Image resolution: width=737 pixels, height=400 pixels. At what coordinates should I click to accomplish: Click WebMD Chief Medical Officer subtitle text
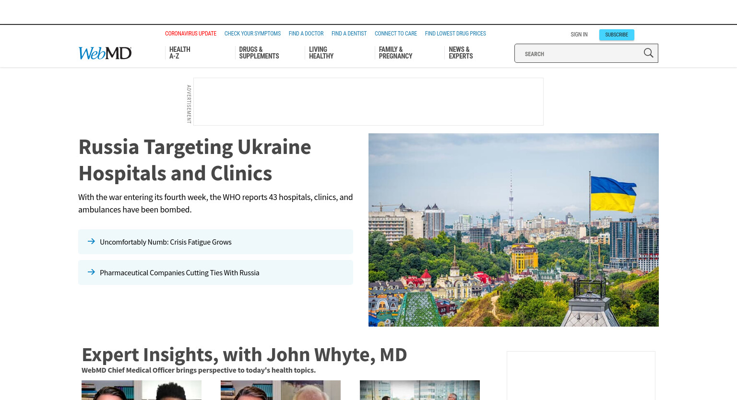point(199,370)
